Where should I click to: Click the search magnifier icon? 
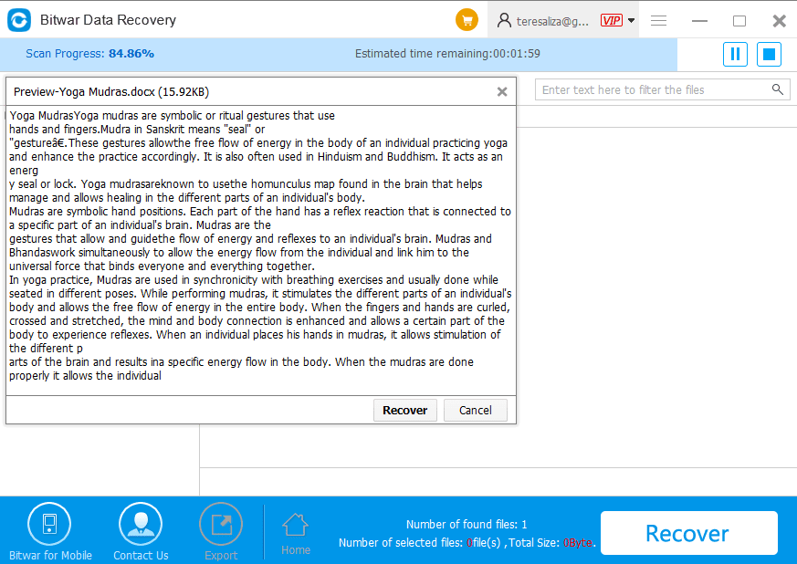point(777,89)
